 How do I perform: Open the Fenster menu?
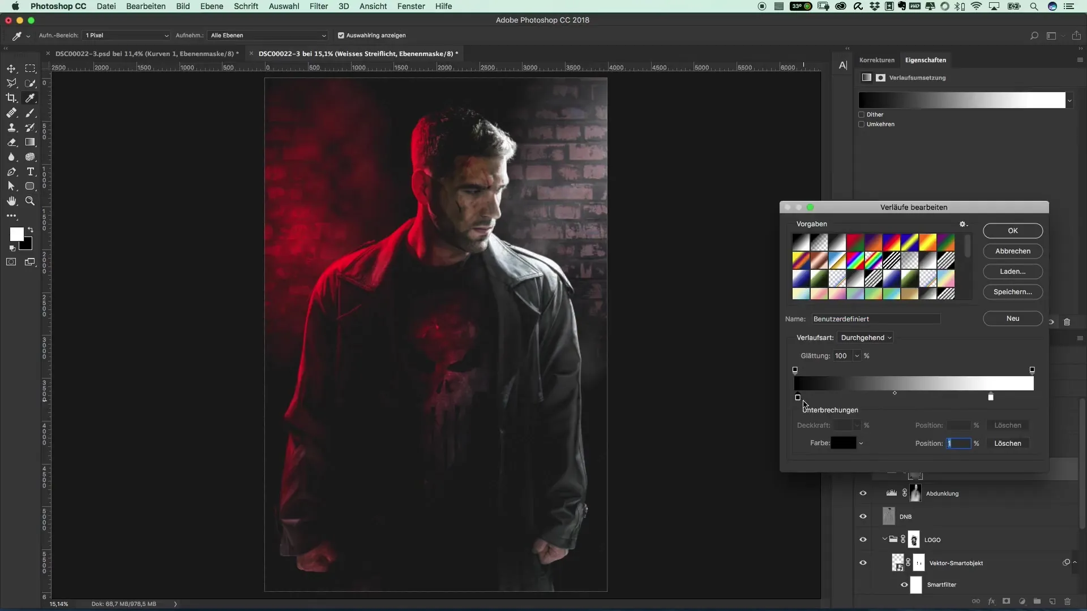point(411,6)
